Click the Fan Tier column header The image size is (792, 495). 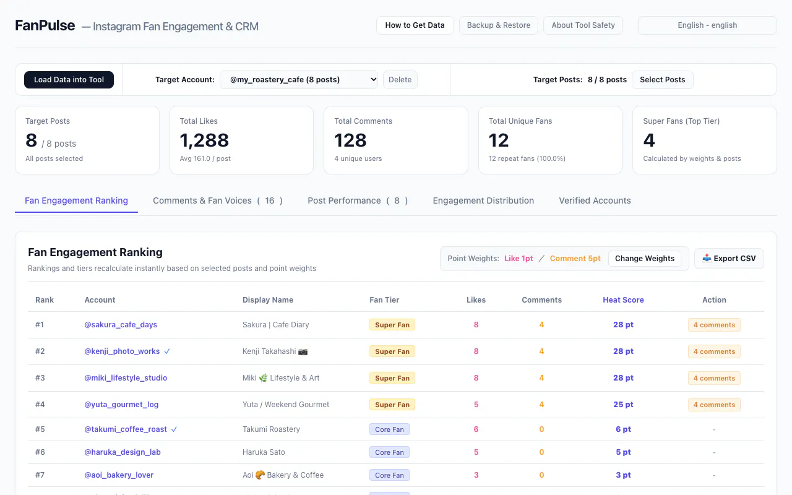384,300
